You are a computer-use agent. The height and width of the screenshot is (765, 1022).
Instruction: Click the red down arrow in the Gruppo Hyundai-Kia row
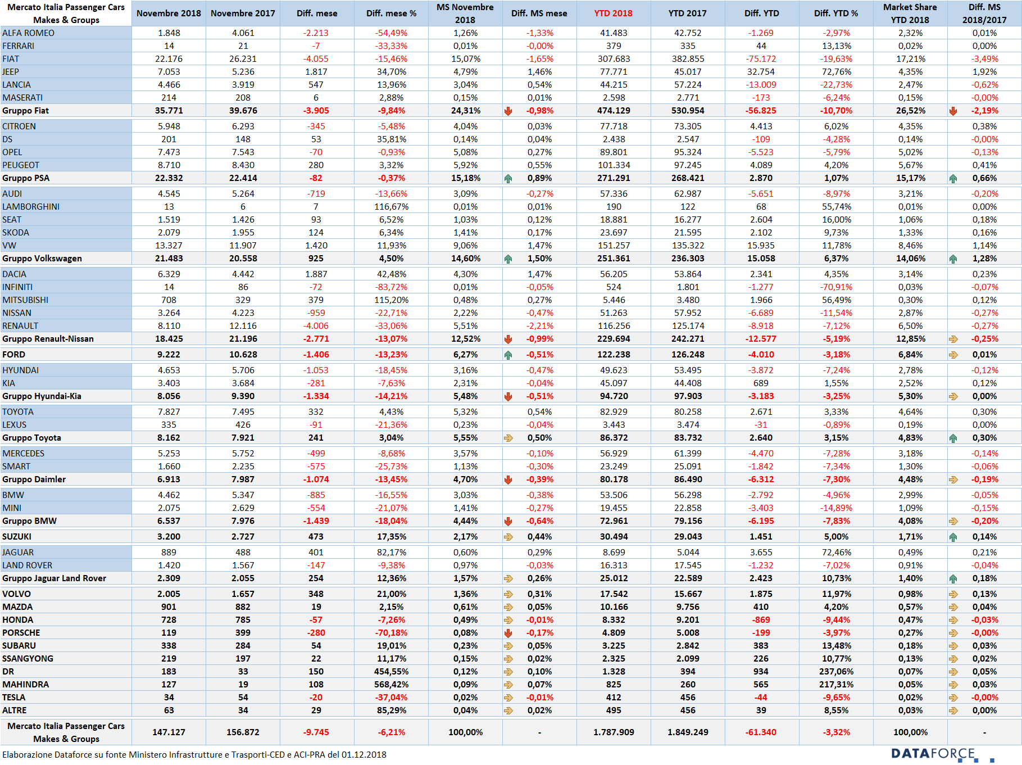pos(508,396)
